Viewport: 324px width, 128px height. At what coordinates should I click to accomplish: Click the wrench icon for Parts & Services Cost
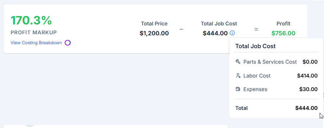(238, 62)
